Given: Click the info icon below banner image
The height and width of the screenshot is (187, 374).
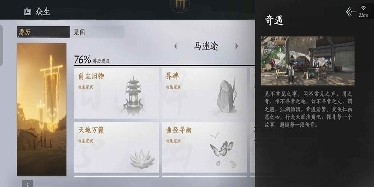Looking at the screenshot, I should click(27, 184).
